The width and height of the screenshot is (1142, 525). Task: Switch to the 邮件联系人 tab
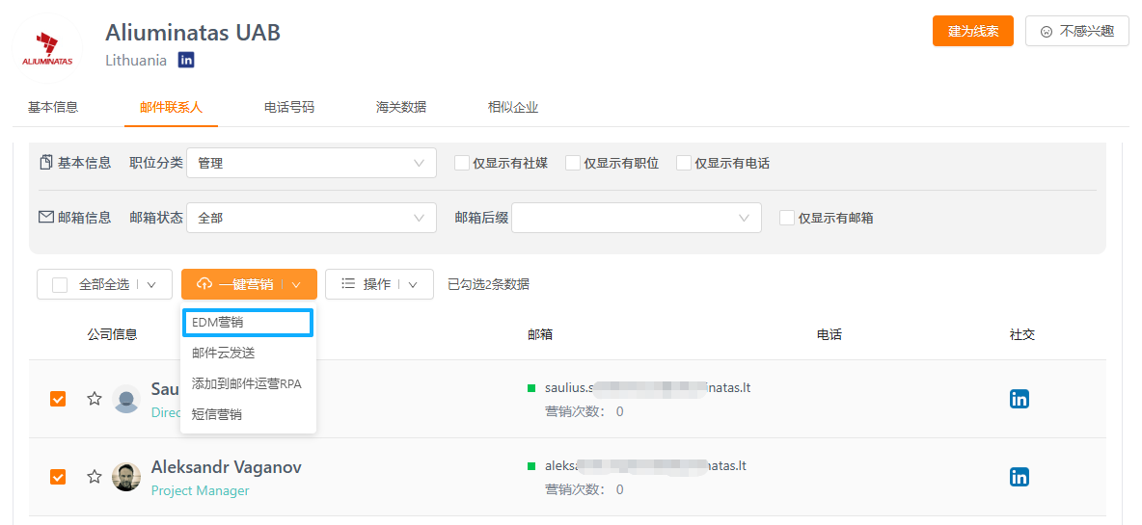coord(171,108)
